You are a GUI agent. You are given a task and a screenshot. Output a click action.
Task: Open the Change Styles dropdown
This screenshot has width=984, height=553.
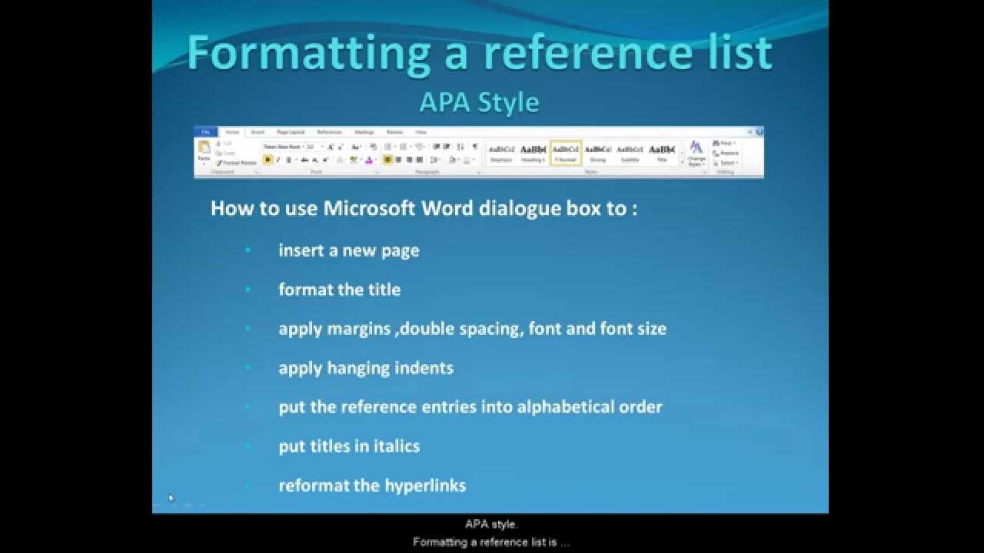tap(696, 154)
